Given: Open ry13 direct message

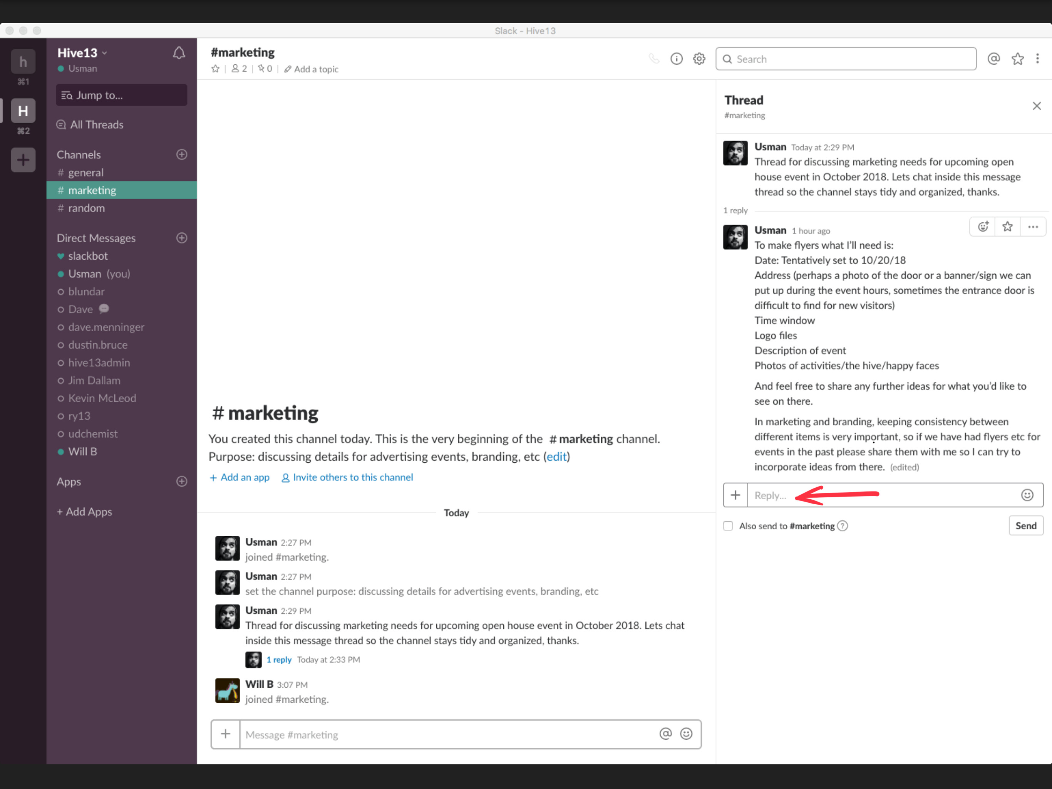Looking at the screenshot, I should click(121, 416).
